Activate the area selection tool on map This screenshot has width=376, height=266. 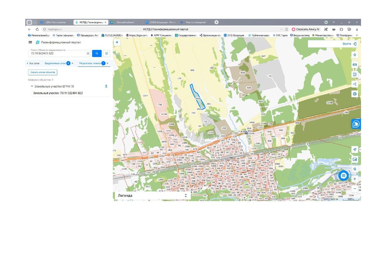coord(355,74)
